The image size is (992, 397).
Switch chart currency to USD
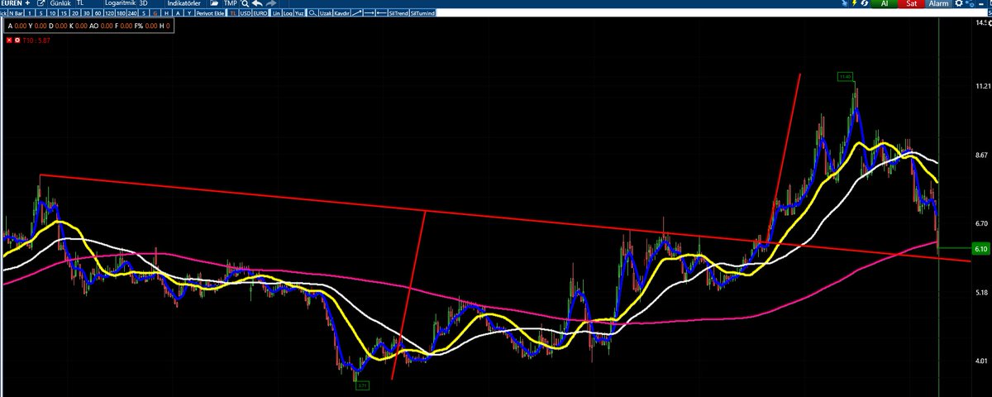tap(246, 13)
